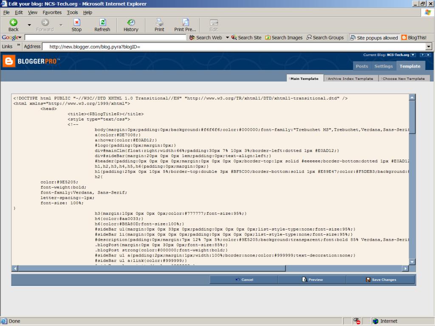
Task: Reload the page with the Refresh icon
Action: (x=102, y=25)
